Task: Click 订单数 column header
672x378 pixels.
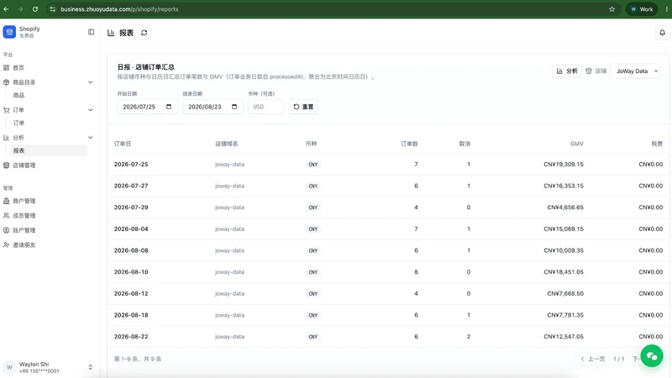Action: coord(409,144)
